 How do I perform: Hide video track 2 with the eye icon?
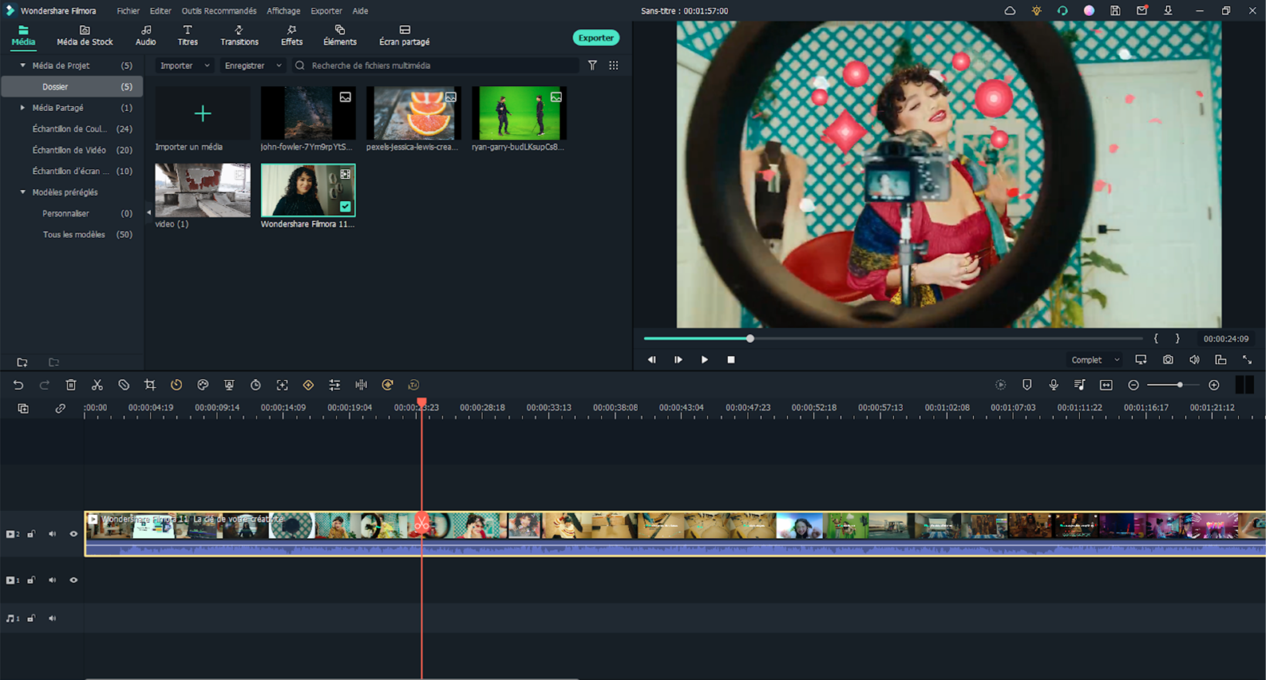[x=73, y=533]
